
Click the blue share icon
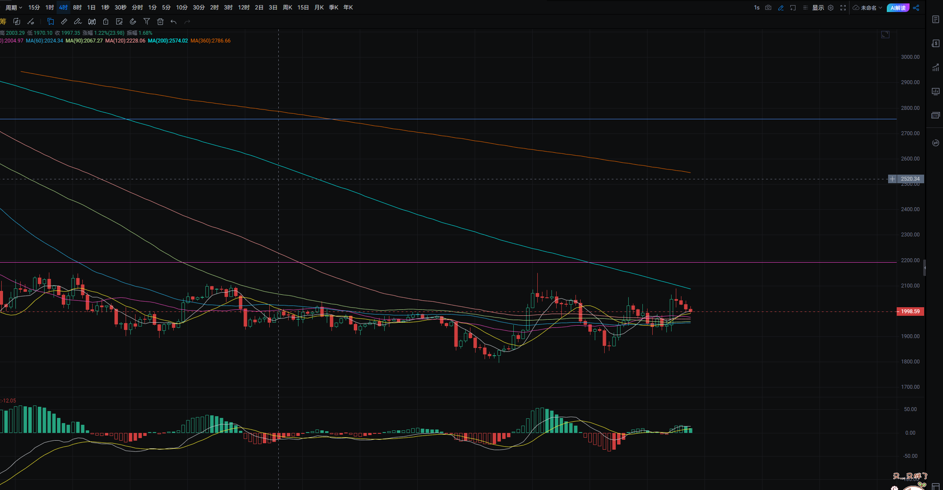[916, 8]
